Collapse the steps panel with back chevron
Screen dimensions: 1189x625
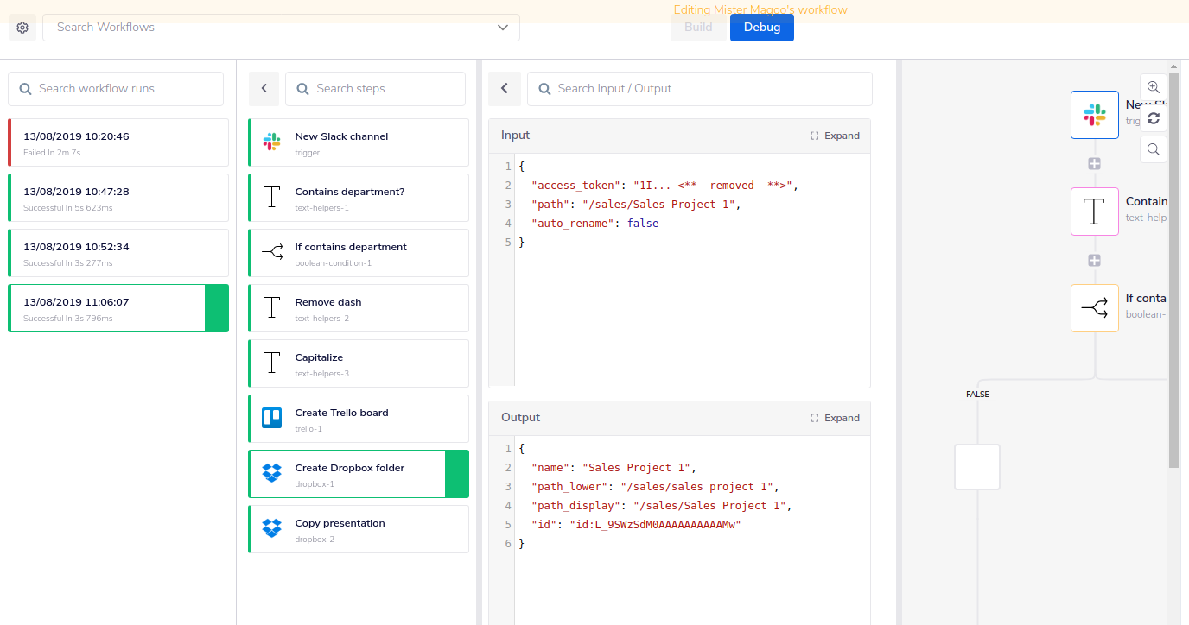point(264,89)
